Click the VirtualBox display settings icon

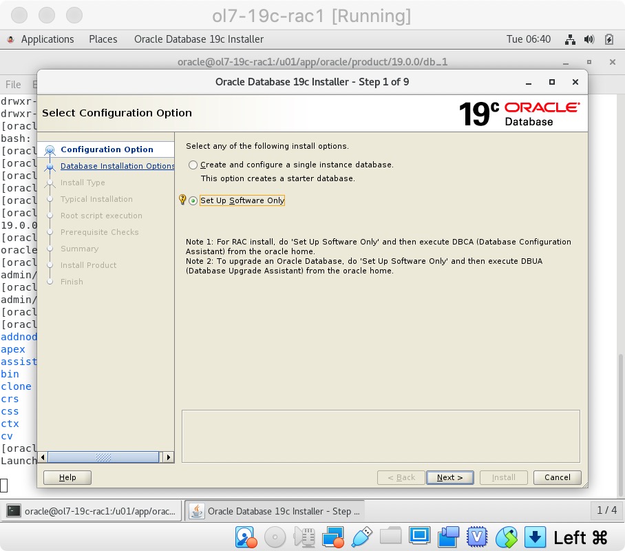click(x=419, y=536)
